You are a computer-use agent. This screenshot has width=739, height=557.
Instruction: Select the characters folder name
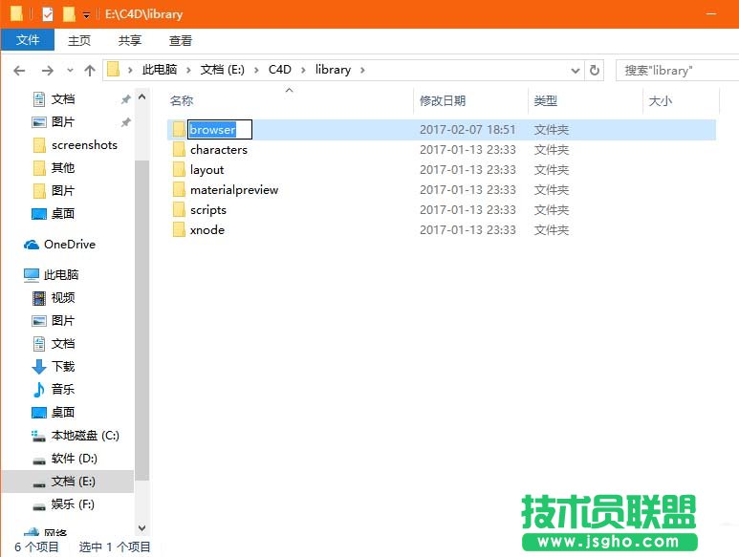pyautogui.click(x=219, y=150)
